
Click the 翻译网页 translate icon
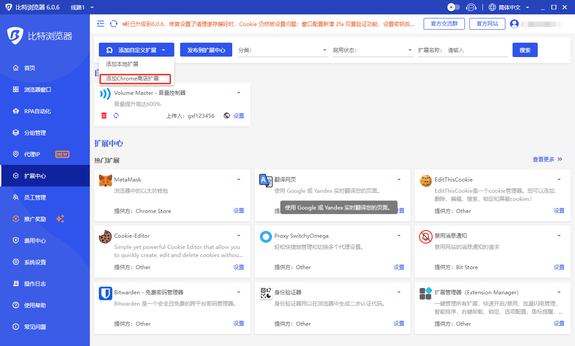(x=266, y=180)
